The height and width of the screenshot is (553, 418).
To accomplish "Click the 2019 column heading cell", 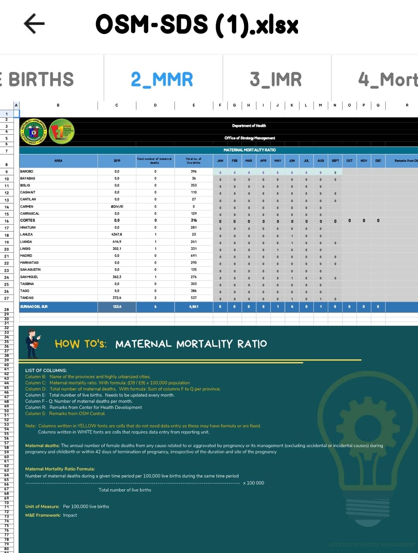I will (x=117, y=161).
